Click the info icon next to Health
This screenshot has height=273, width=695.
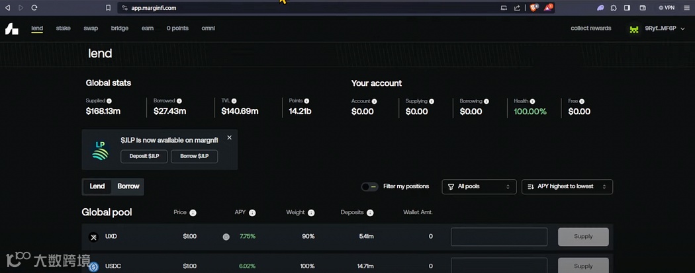(532, 101)
